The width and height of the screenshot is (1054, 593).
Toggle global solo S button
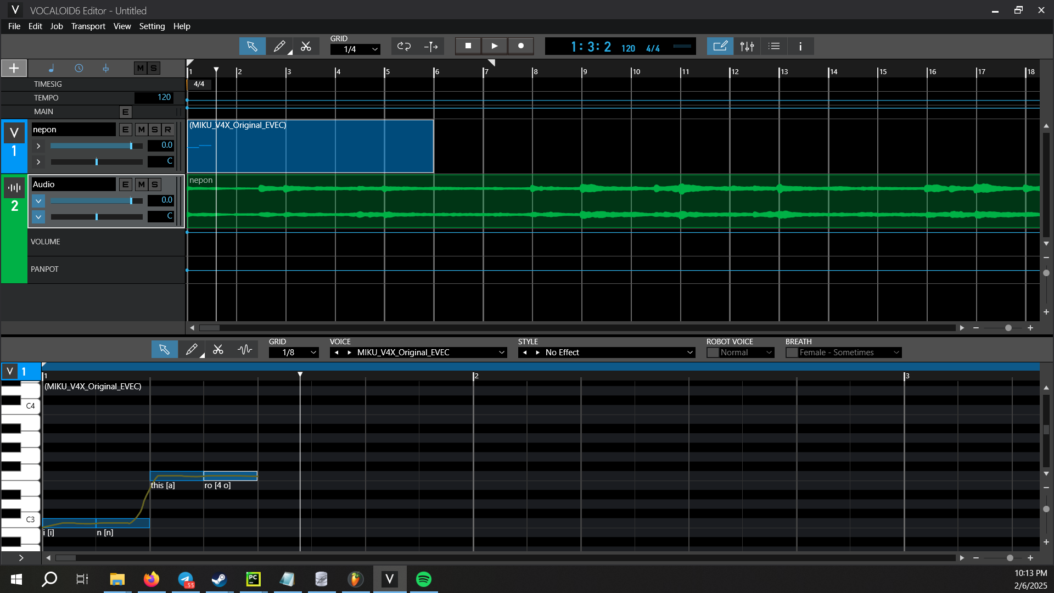pyautogui.click(x=154, y=68)
